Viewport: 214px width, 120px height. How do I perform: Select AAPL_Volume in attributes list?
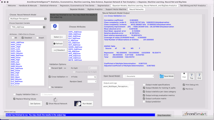pyautogui.click(x=17, y=53)
